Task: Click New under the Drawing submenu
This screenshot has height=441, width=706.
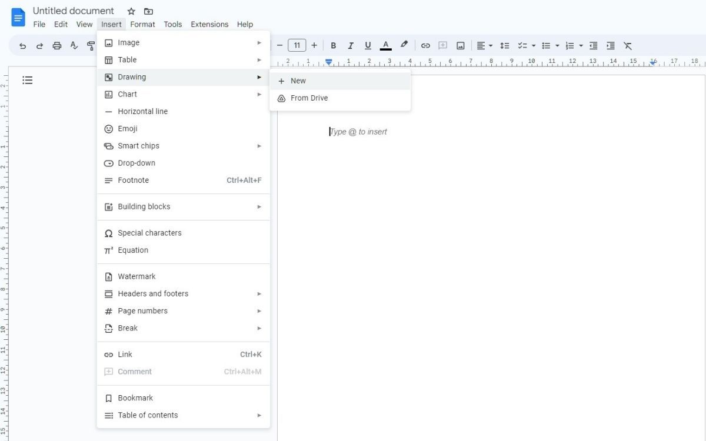Action: (298, 81)
